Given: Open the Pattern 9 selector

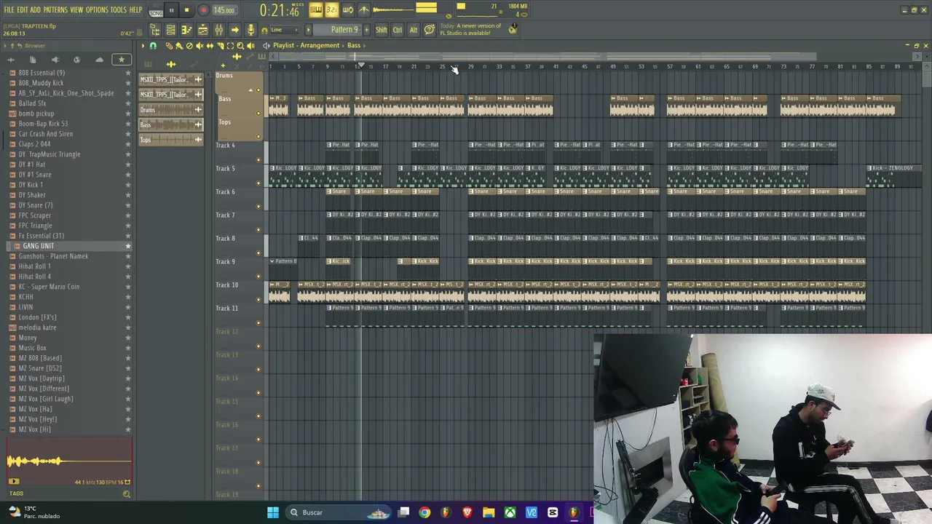Looking at the screenshot, I should tap(342, 30).
